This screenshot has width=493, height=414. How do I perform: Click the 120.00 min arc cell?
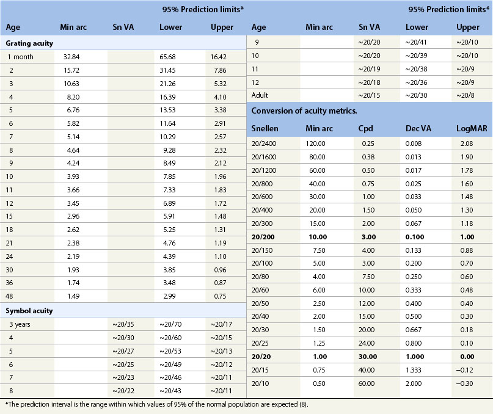[x=316, y=142]
